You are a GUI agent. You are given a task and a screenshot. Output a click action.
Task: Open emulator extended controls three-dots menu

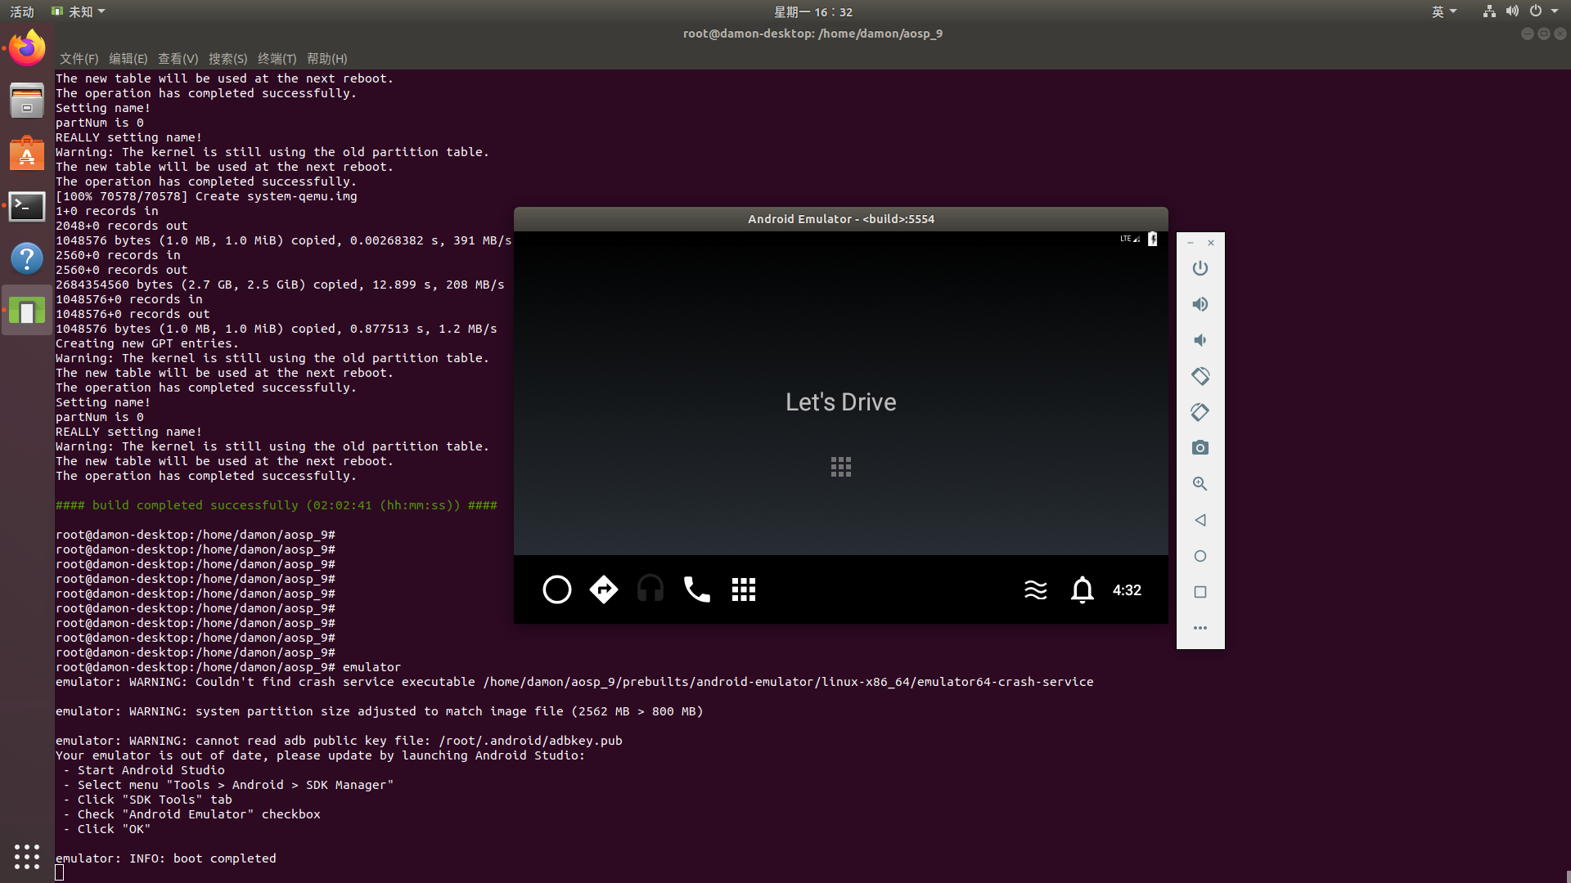coord(1200,628)
